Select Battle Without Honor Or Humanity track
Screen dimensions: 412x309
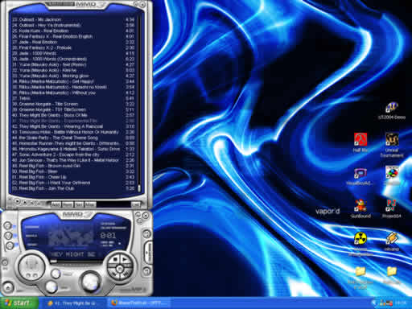73,132
